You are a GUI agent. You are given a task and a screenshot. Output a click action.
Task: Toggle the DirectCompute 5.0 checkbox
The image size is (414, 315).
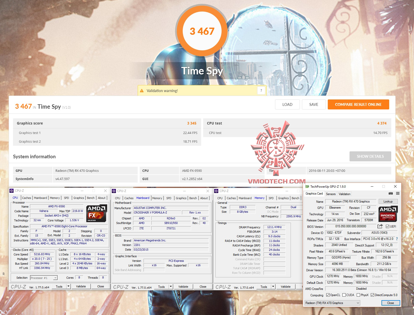coord(372,295)
